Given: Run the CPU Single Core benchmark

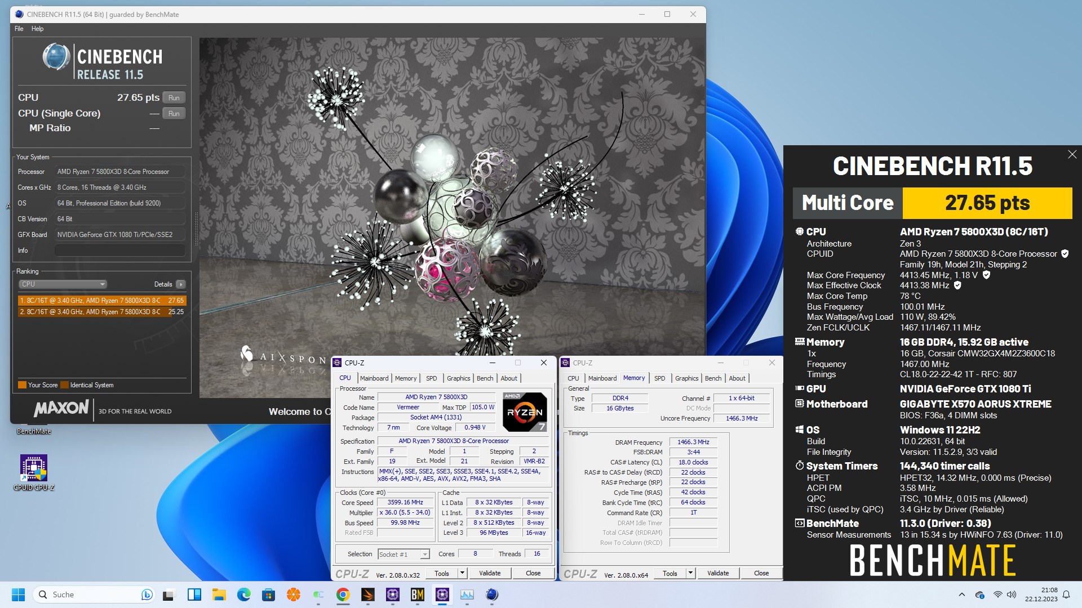Looking at the screenshot, I should point(174,113).
